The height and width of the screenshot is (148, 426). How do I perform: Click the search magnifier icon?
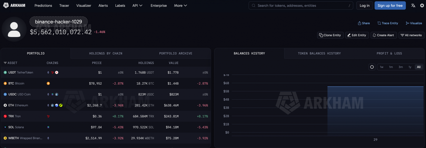point(254,5)
